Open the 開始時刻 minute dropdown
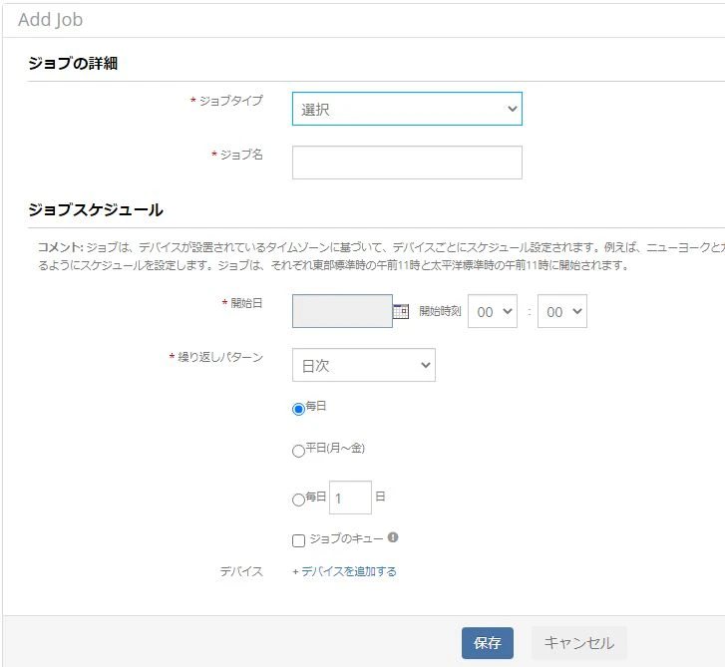 pos(562,311)
